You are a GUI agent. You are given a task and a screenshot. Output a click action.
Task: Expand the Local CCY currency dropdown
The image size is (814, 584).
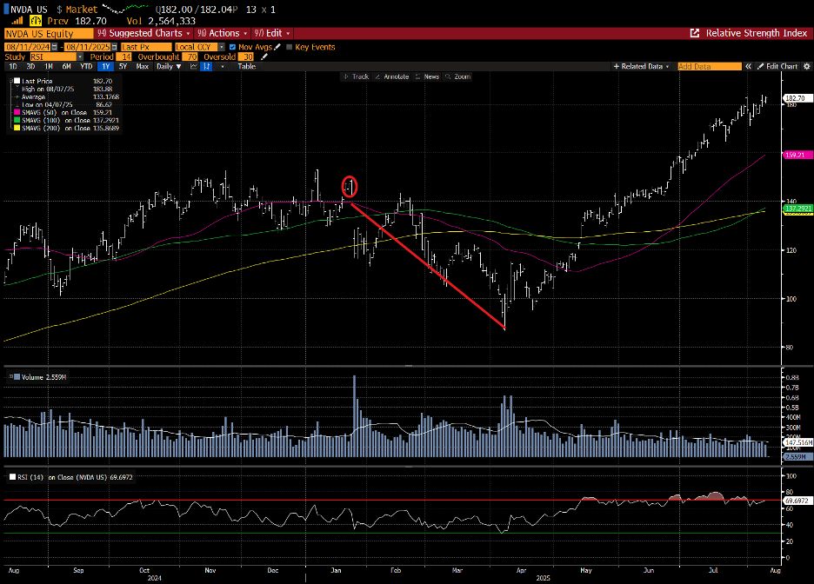coord(222,47)
